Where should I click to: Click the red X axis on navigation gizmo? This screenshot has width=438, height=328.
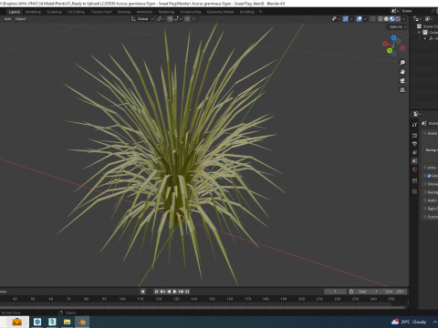(x=385, y=44)
